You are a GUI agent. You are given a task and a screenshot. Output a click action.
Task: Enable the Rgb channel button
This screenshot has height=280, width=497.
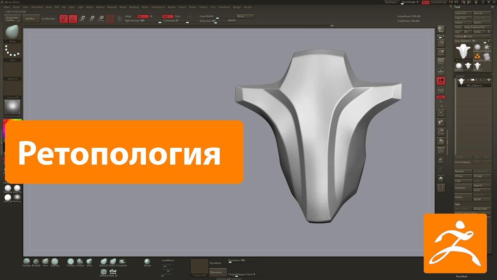coord(143,16)
